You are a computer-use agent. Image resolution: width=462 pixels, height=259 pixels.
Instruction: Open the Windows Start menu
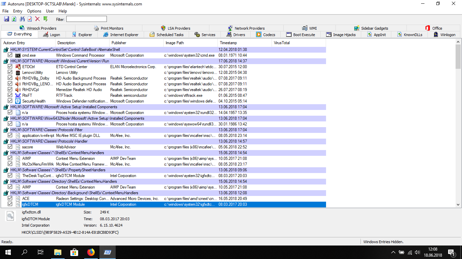[8, 252]
